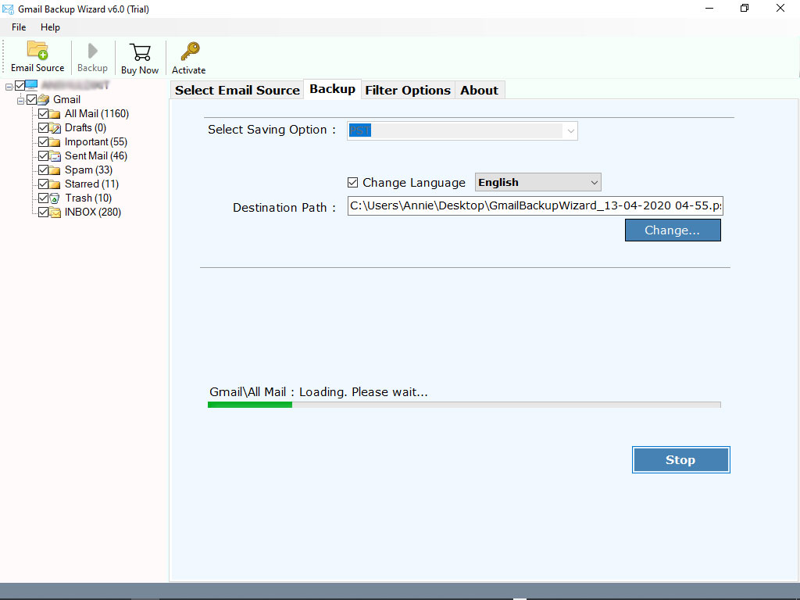
Task: Uncheck the Important checkbox
Action: coord(44,141)
